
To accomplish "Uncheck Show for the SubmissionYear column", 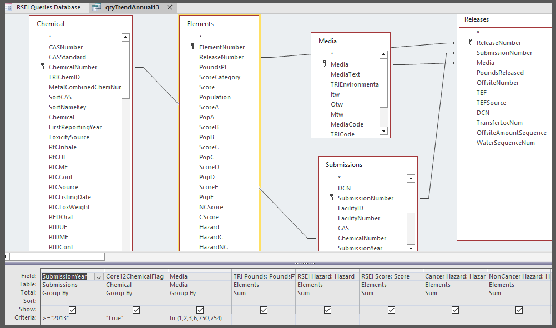I will click(73, 310).
